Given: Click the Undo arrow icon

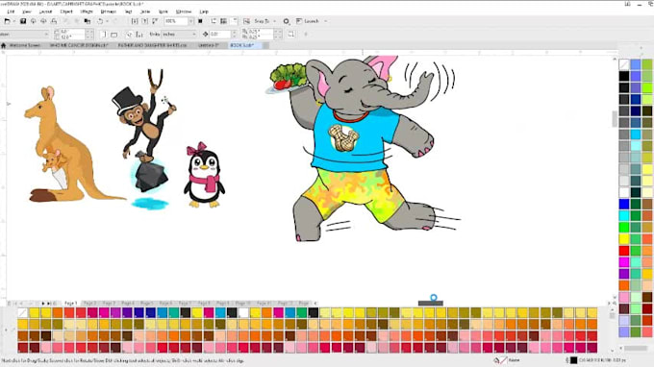Looking at the screenshot, I should tap(100, 21).
